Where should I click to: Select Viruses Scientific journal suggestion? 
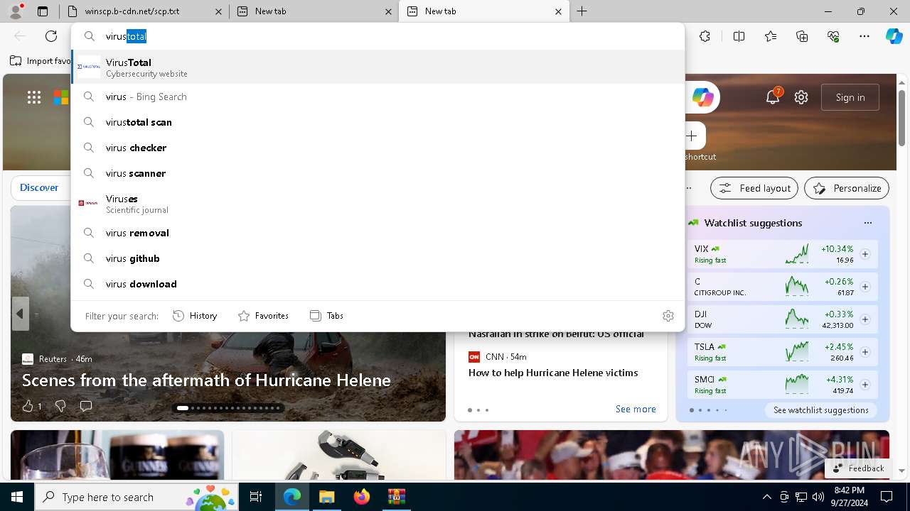coord(378,204)
